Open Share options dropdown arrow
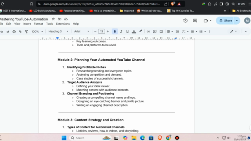 pos(237,20)
